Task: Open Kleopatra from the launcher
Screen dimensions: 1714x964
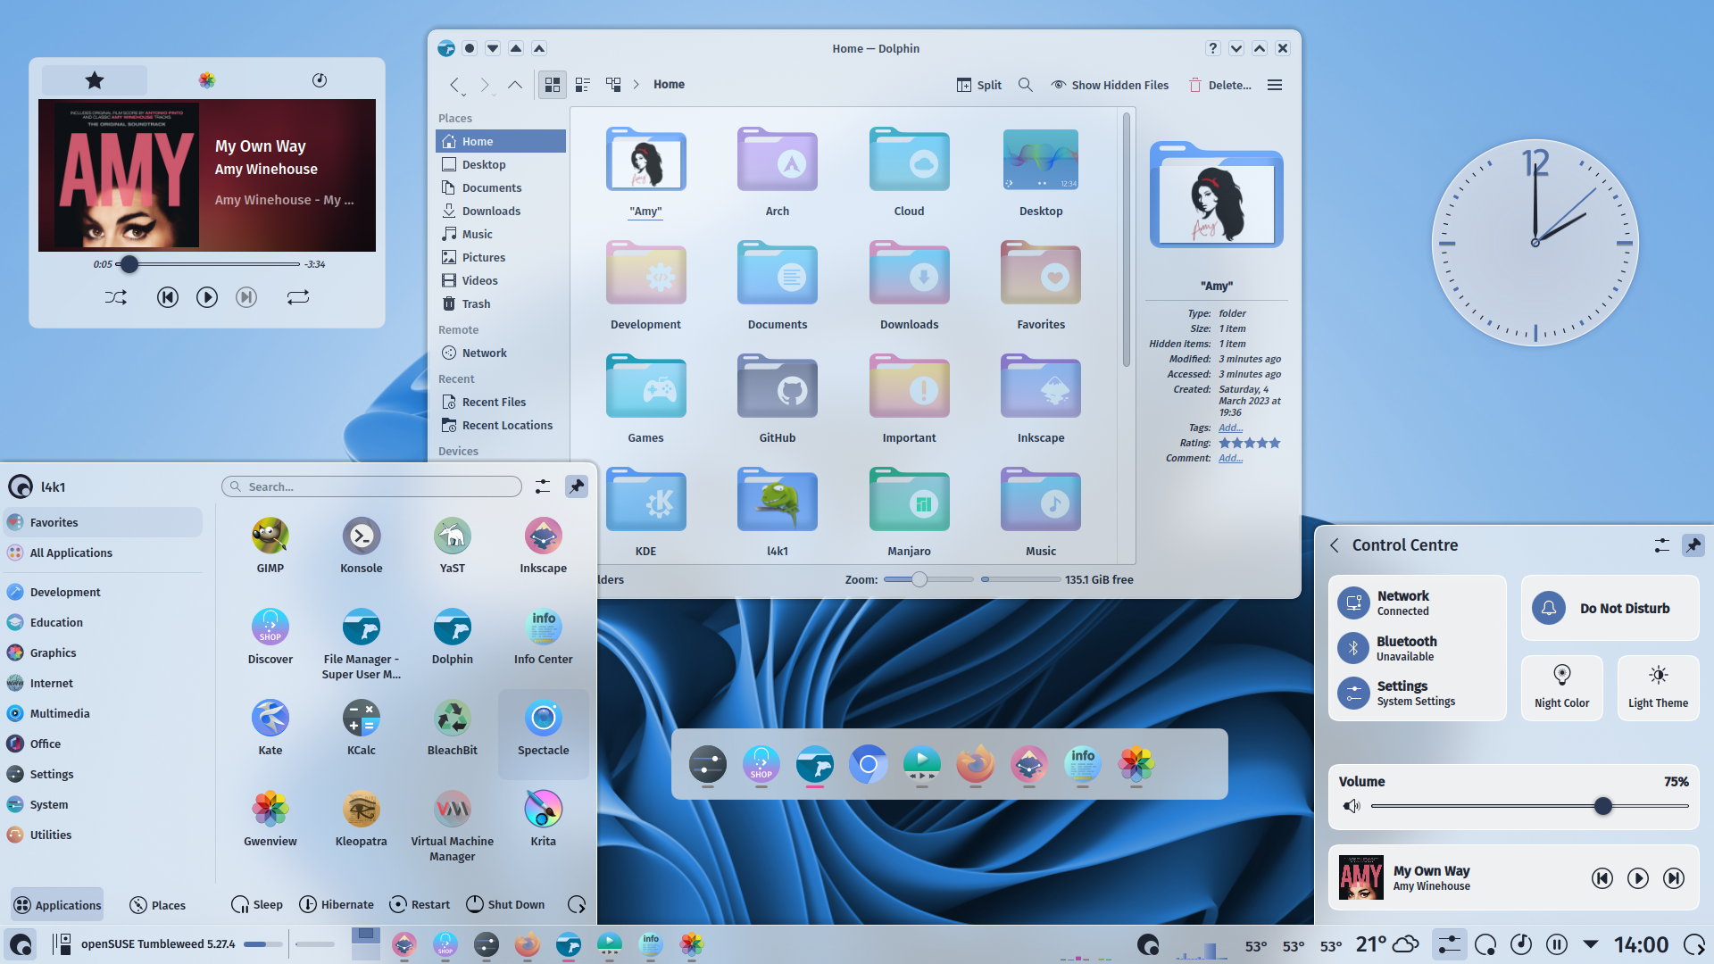Action: click(x=361, y=819)
